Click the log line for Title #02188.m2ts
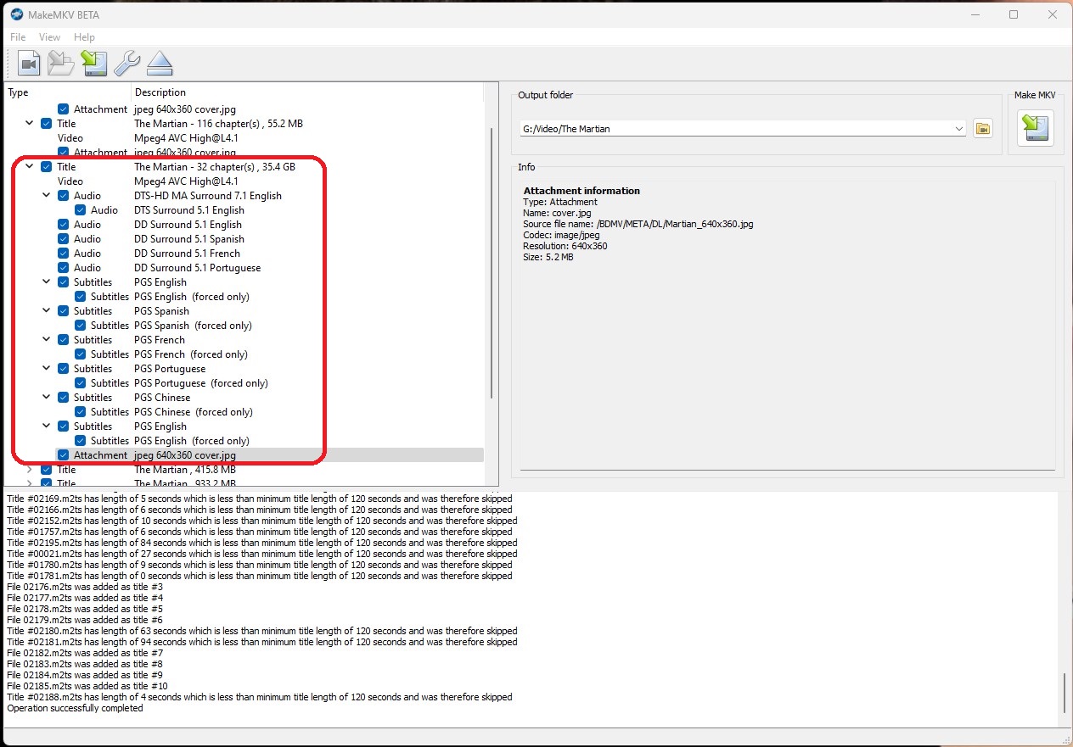Image resolution: width=1073 pixels, height=747 pixels. pos(260,697)
